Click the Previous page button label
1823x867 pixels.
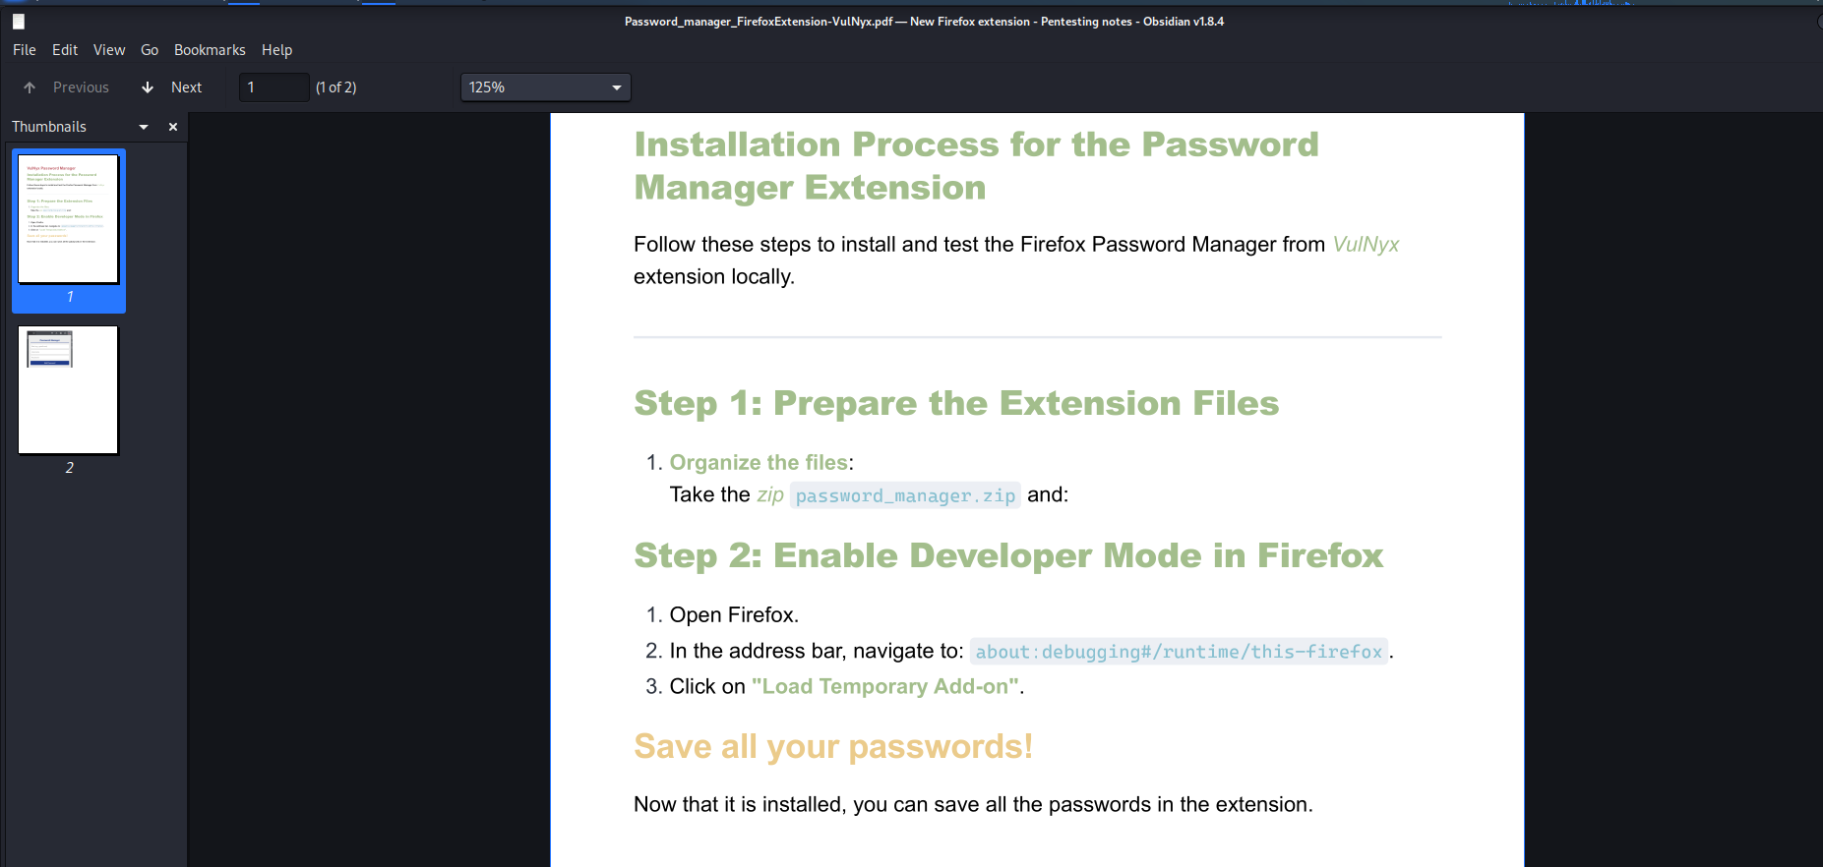click(81, 87)
